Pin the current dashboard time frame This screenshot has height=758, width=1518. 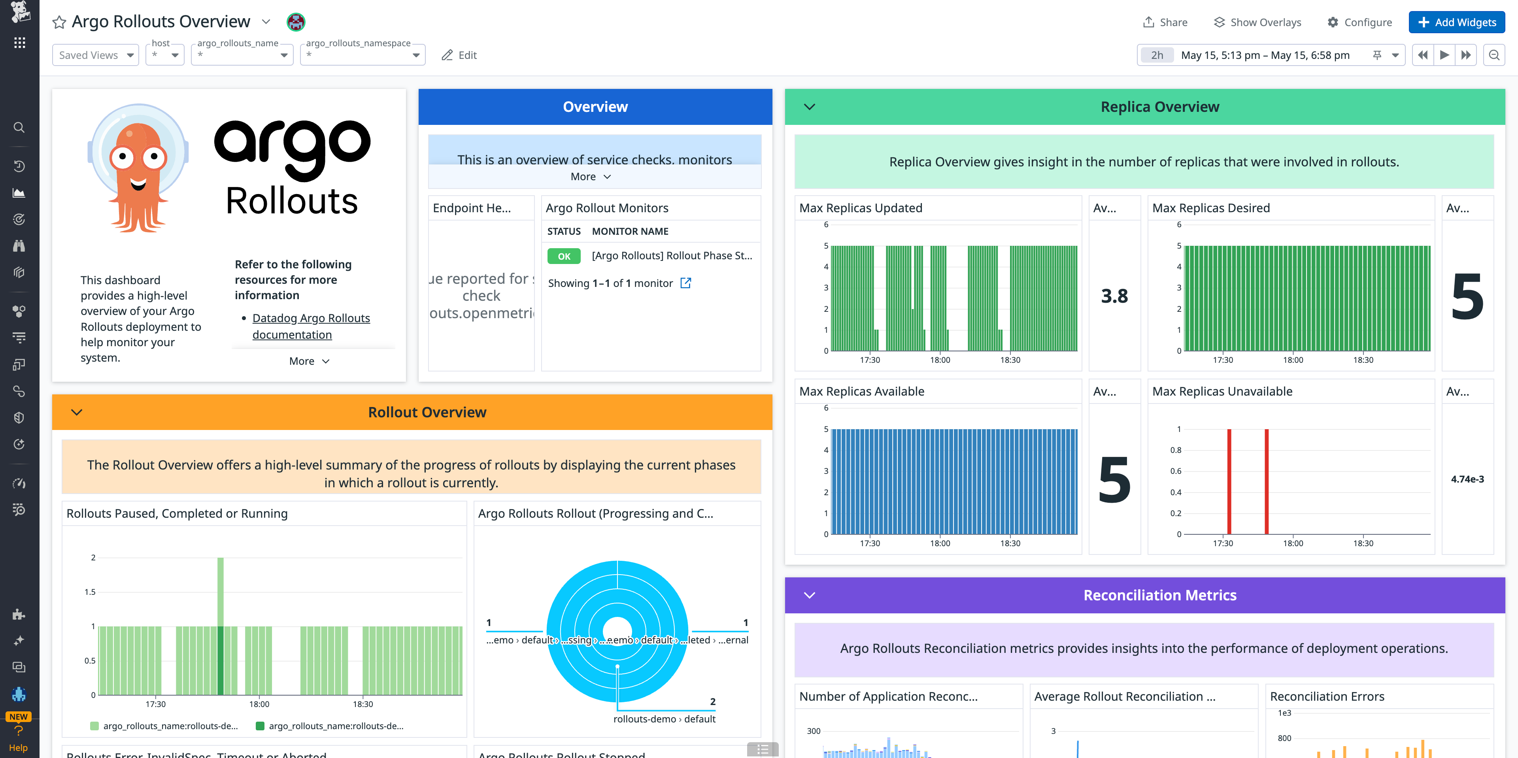coord(1377,55)
